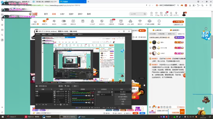Expand 视频 dropdown in Douyu navigation

pyautogui.click(x=71, y=14)
